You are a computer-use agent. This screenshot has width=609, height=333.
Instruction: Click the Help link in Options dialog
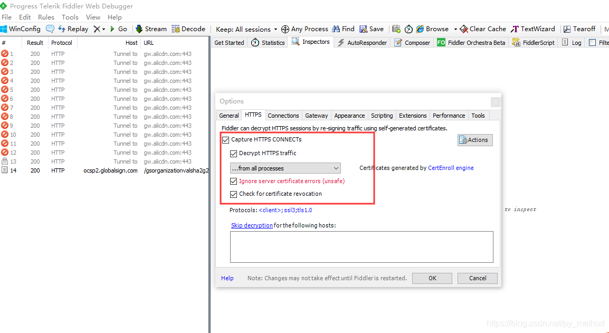pos(227,278)
